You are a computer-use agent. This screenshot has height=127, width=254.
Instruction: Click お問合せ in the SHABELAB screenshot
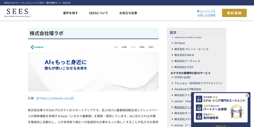pos(151,47)
